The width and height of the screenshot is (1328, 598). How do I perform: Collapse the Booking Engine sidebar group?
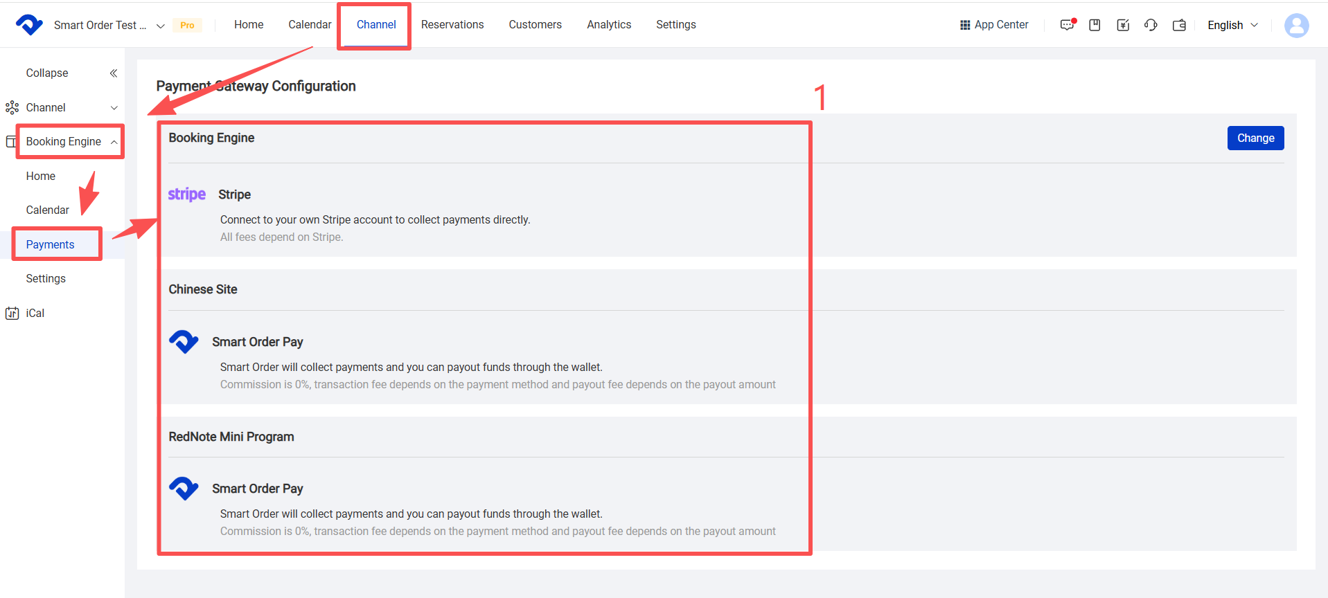coord(114,142)
